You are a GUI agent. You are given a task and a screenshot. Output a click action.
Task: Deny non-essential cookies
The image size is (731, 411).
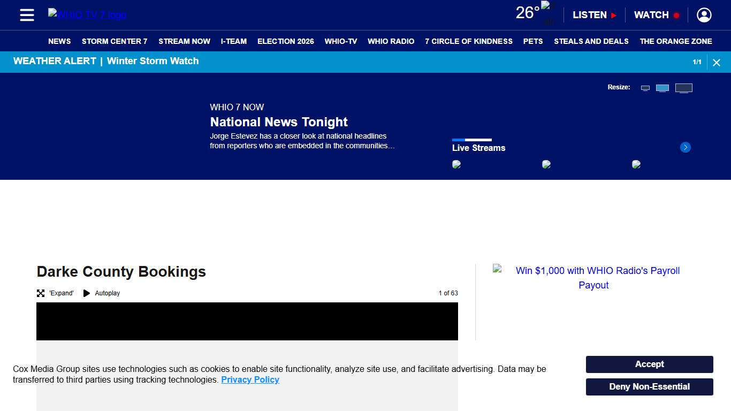(x=649, y=387)
